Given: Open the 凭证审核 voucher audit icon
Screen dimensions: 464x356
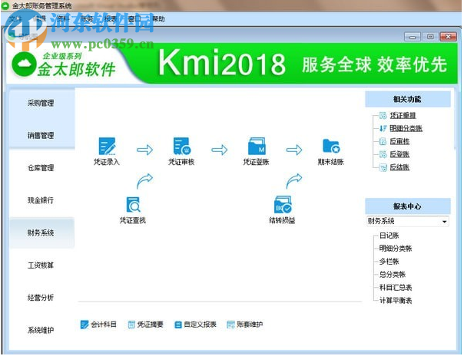Looking at the screenshot, I should [x=182, y=146].
